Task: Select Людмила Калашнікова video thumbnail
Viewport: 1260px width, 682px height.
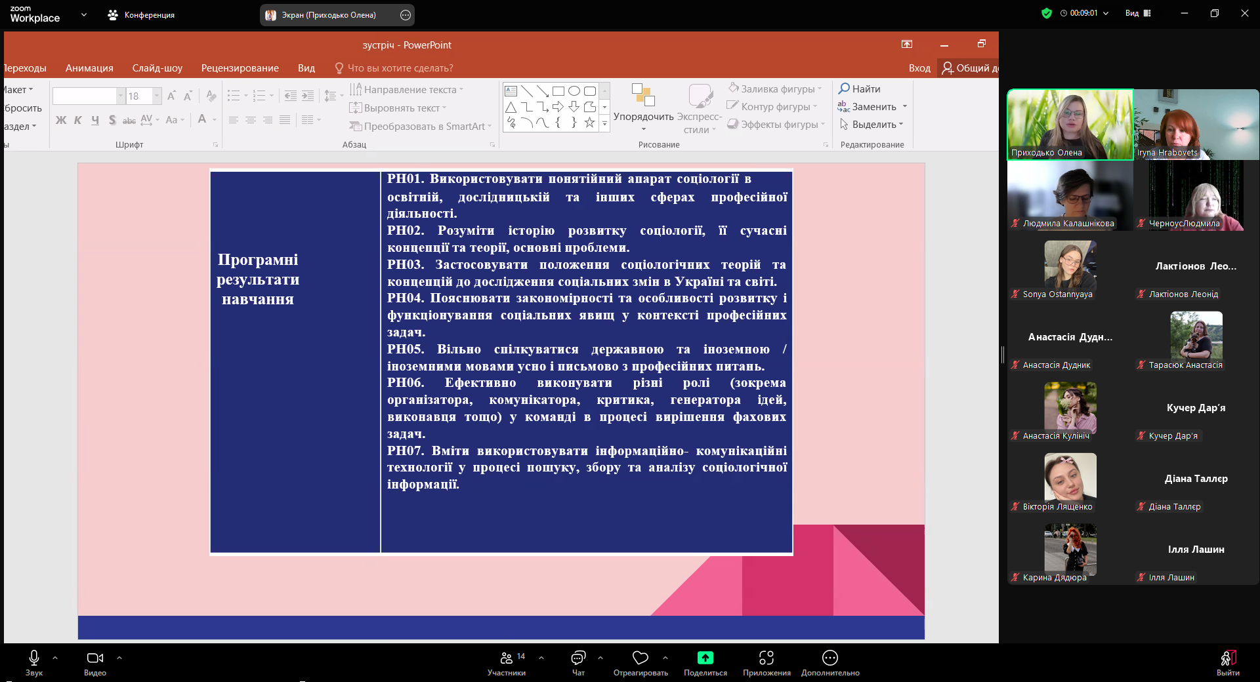Action: click(1070, 195)
